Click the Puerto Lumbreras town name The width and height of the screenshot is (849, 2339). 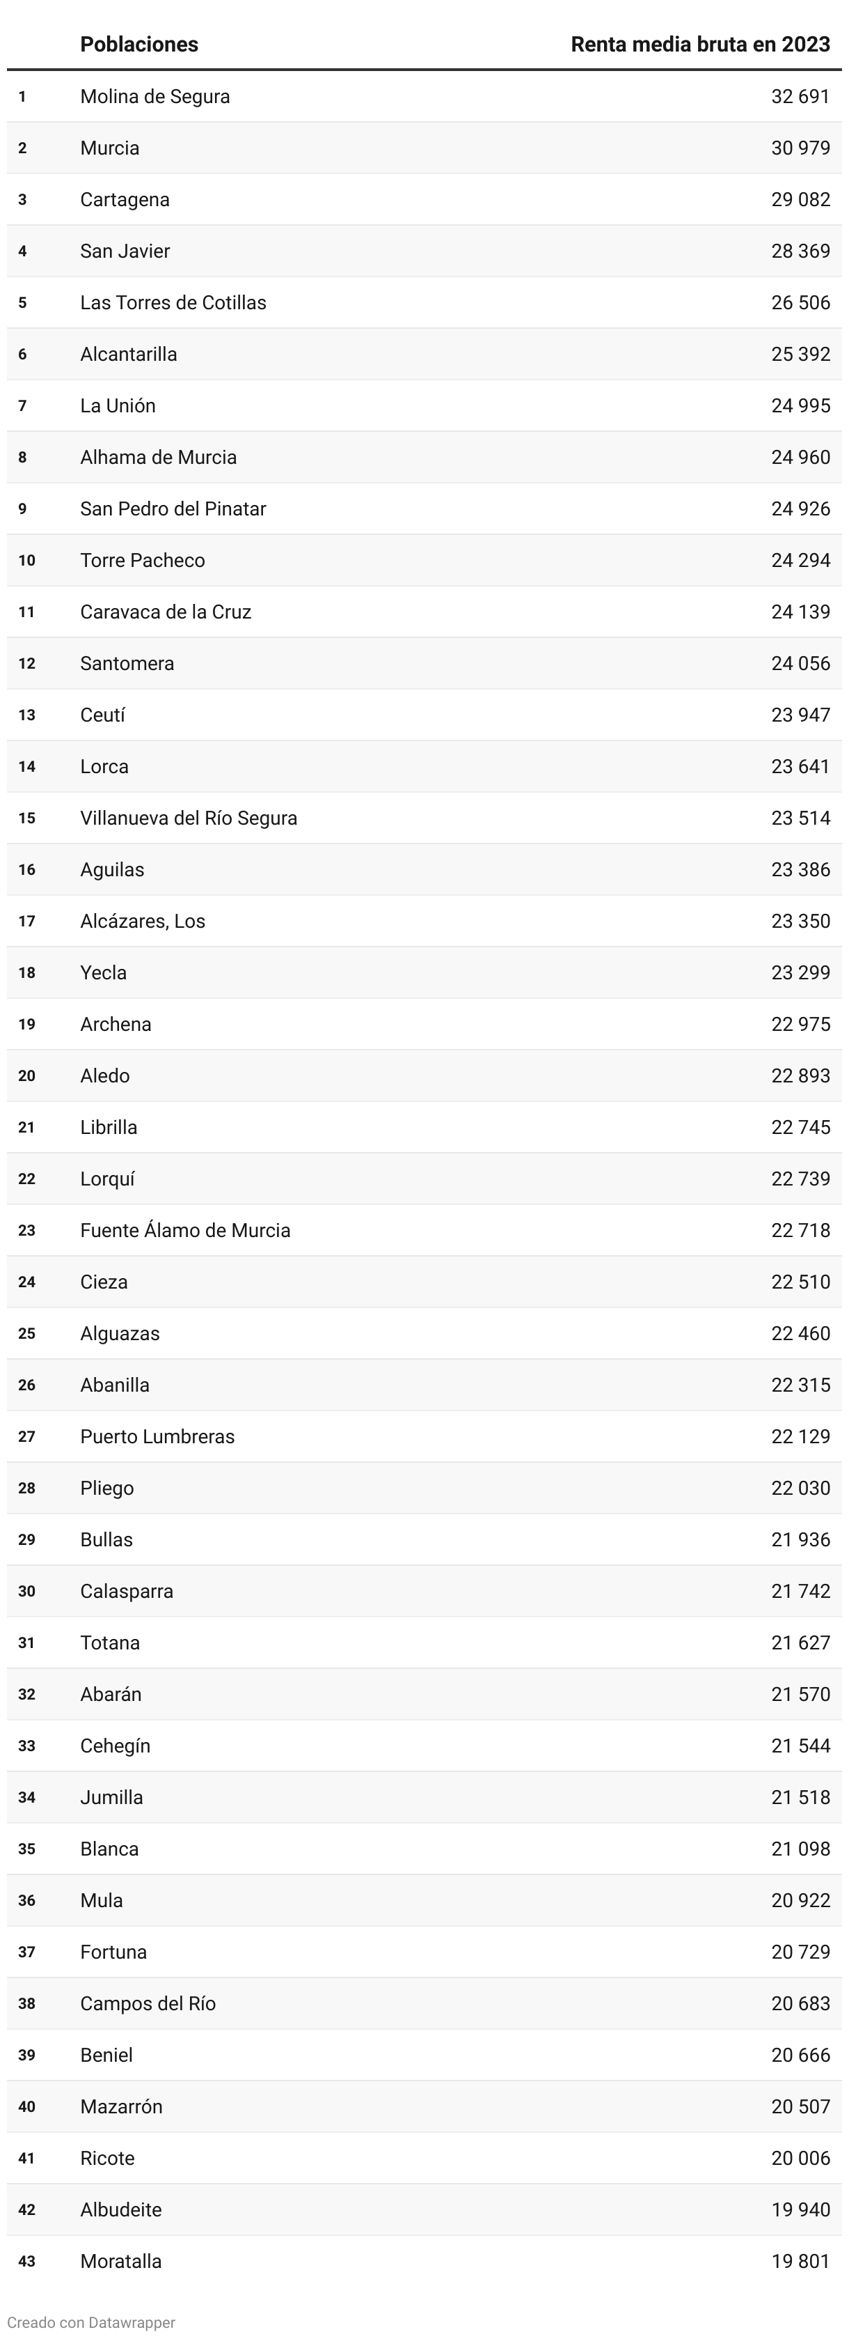[157, 1436]
